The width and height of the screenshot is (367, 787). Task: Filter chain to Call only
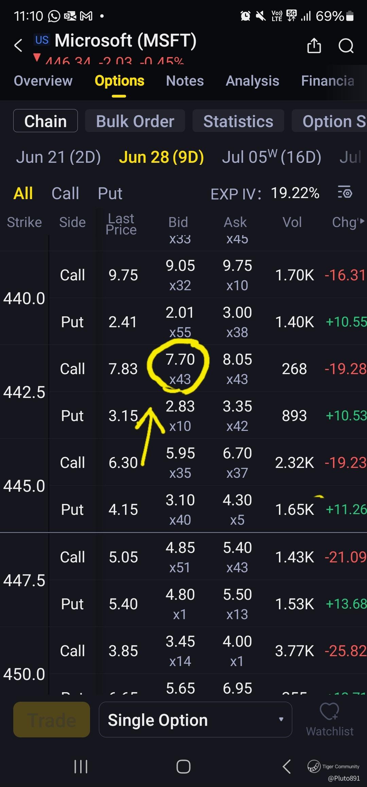(65, 193)
